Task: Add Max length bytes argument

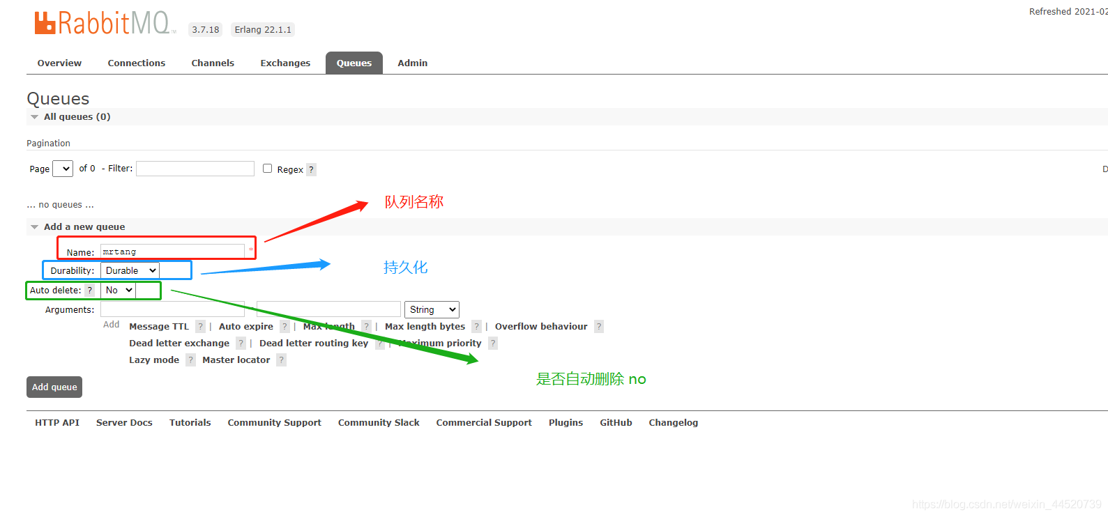Action: [425, 327]
